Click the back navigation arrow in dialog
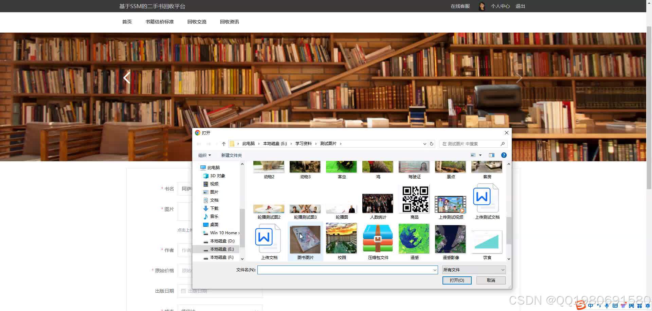The height and width of the screenshot is (311, 652). [199, 144]
